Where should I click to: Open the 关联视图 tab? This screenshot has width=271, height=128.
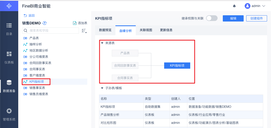coord(146,30)
